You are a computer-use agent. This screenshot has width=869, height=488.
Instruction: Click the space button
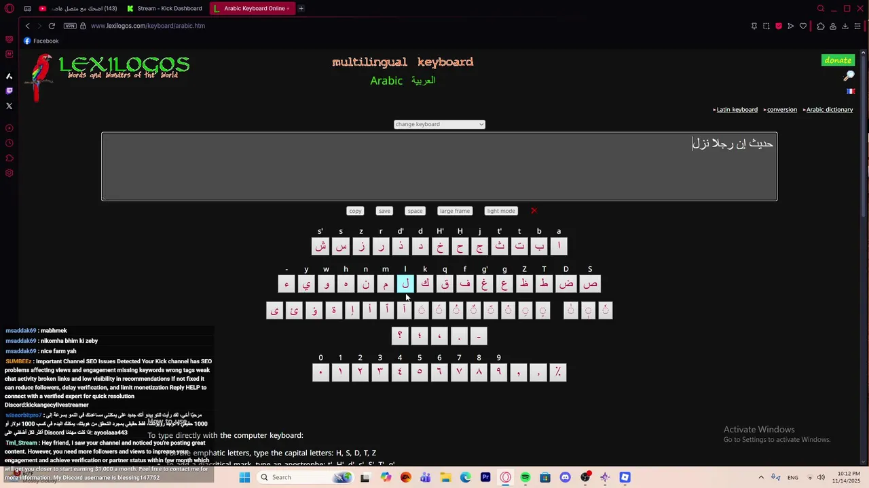click(415, 211)
